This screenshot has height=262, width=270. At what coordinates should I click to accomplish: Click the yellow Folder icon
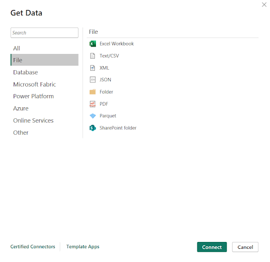coord(92,92)
